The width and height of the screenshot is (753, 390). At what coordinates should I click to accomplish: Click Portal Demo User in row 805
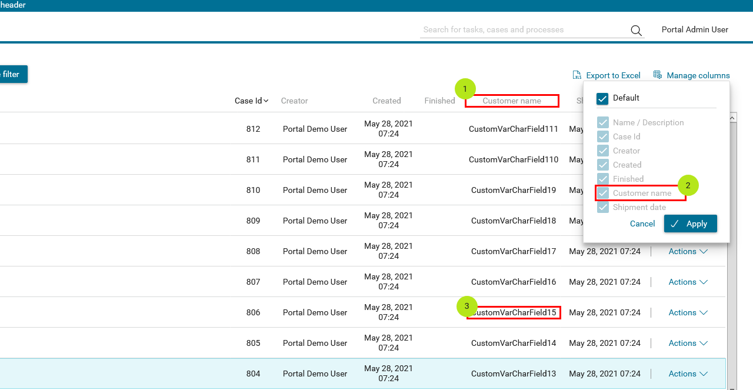[x=315, y=343]
